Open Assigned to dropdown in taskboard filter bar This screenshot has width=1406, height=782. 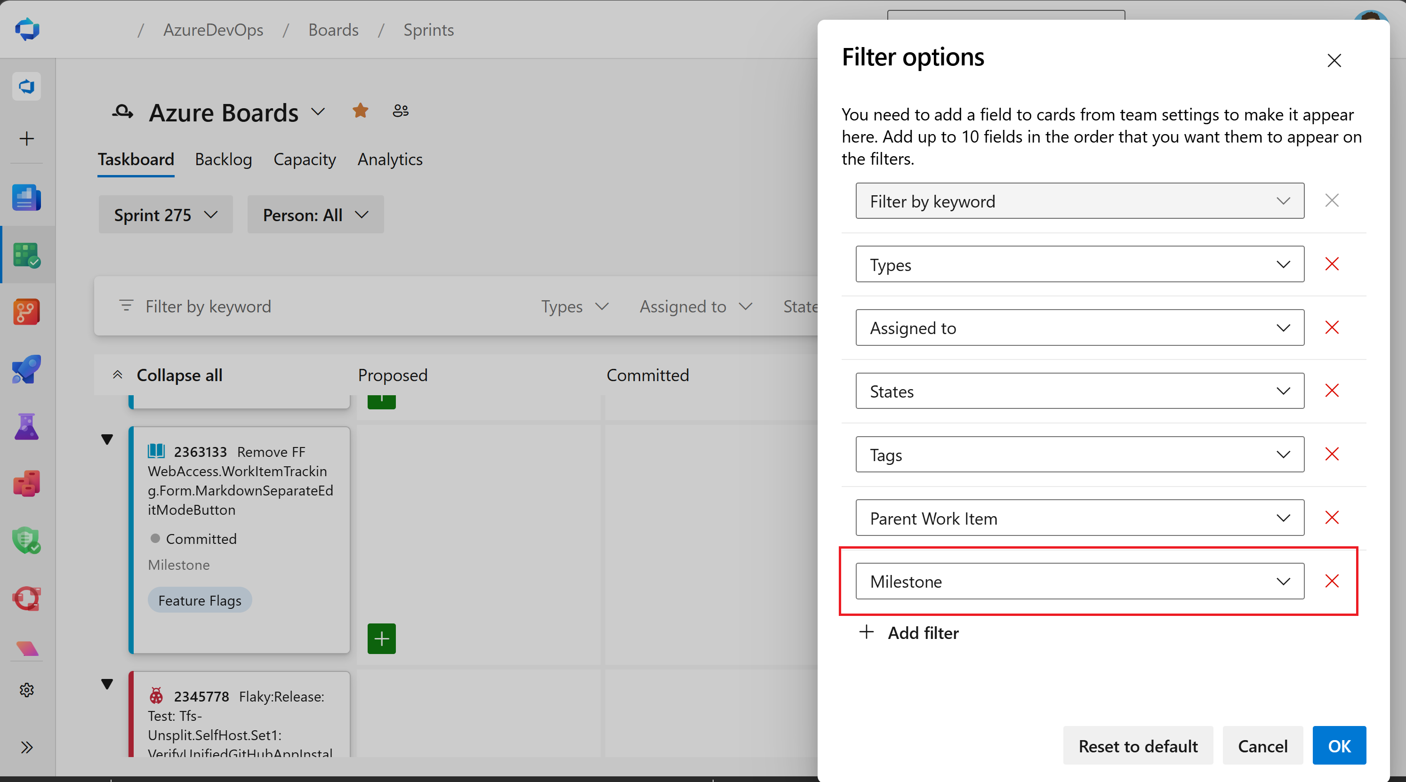click(x=696, y=306)
